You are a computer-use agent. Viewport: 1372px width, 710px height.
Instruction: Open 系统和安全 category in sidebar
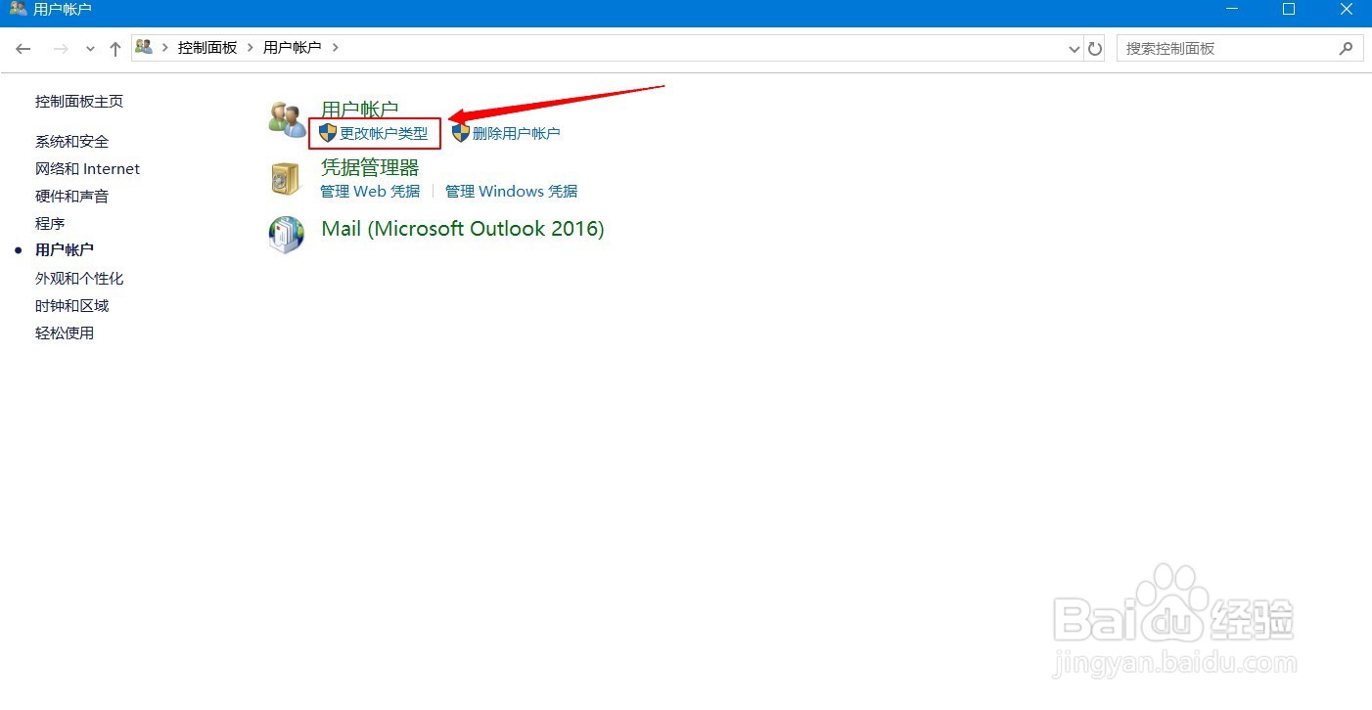tap(71, 142)
